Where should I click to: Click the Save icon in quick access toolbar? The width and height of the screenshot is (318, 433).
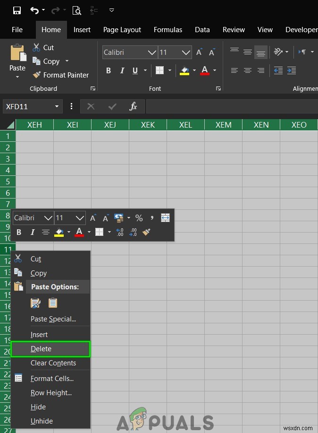[17, 10]
